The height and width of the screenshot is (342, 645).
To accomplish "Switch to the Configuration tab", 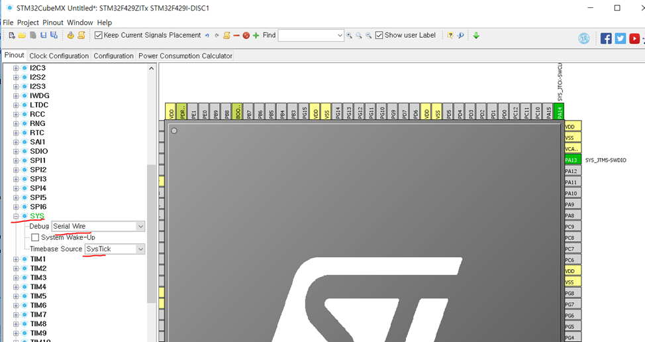I will tap(113, 56).
